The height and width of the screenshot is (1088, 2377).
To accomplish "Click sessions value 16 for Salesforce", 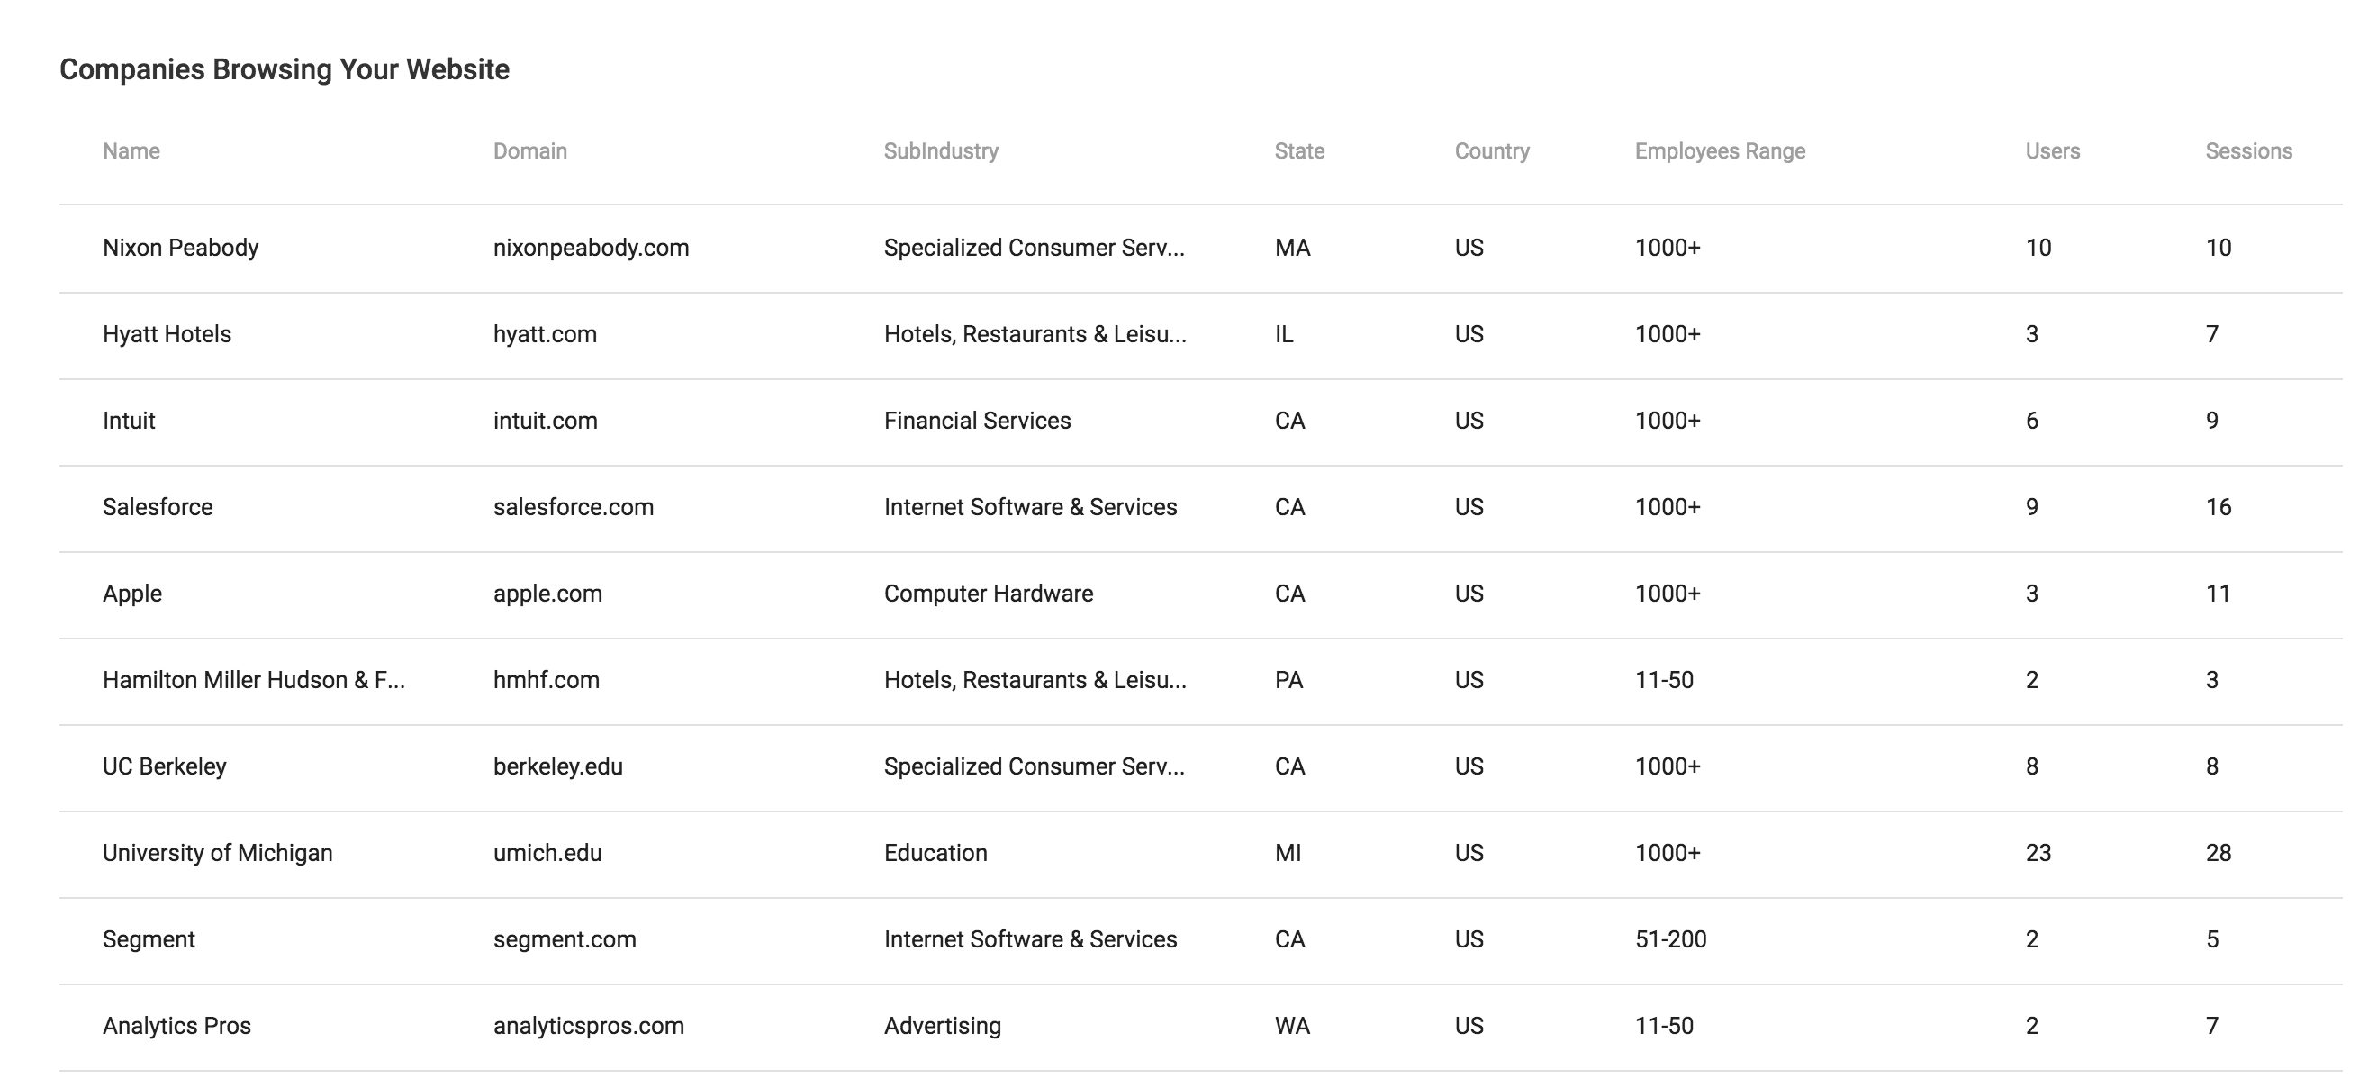I will pyautogui.click(x=2219, y=508).
